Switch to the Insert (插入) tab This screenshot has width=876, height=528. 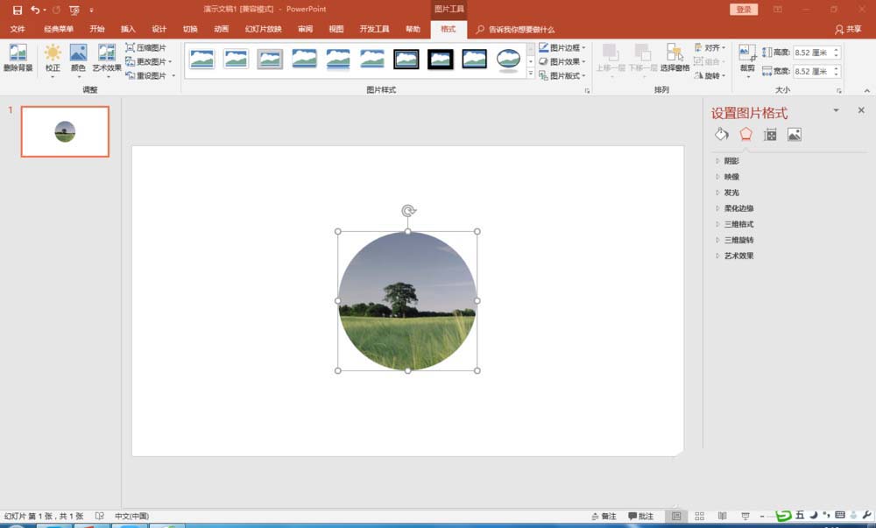[128, 29]
